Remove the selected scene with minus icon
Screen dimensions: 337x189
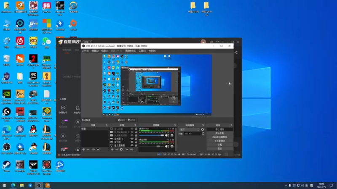tap(88, 150)
